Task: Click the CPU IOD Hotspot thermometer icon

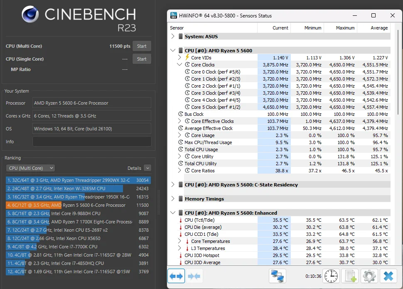Action: [x=181, y=255]
